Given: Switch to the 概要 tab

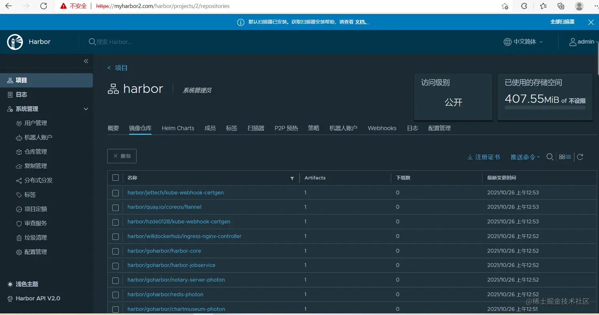Looking at the screenshot, I should [x=113, y=128].
